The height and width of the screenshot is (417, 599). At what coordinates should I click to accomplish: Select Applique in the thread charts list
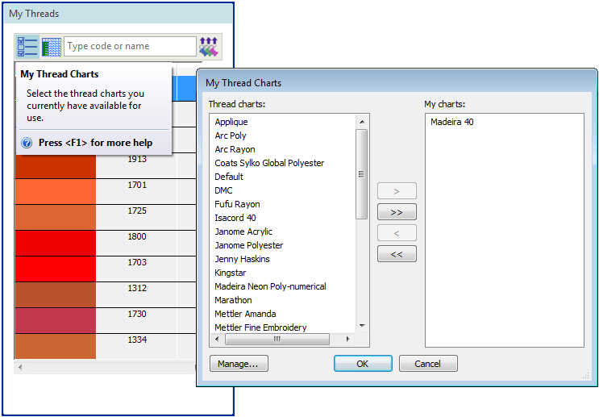tap(231, 122)
